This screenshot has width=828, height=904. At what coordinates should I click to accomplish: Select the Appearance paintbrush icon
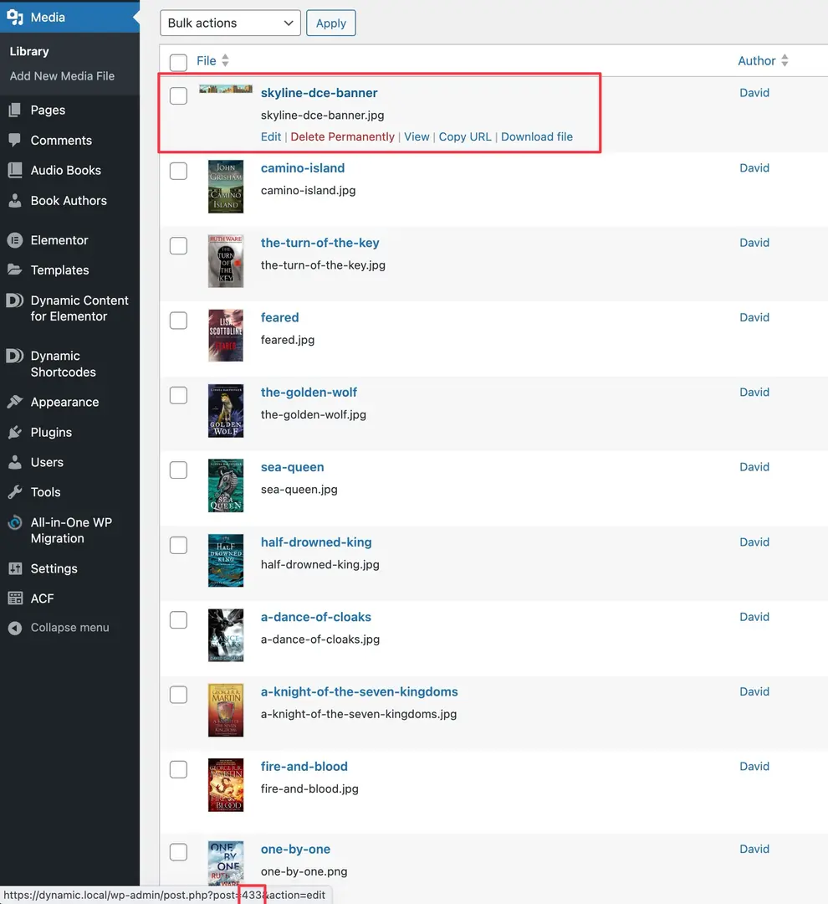[15, 402]
